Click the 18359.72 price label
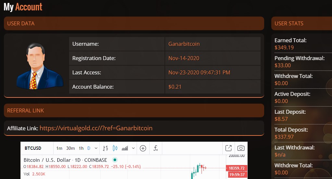 [237, 168]
